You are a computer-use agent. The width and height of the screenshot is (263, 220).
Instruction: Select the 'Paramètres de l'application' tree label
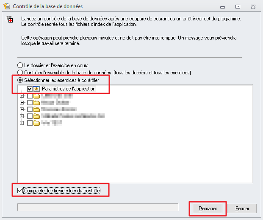coord(68,89)
